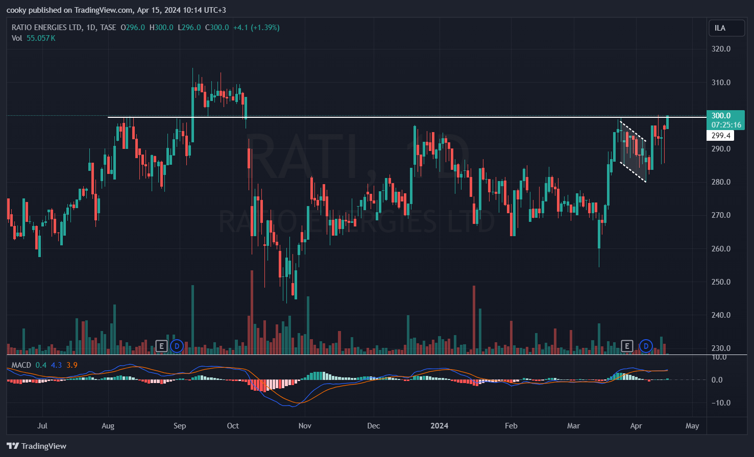
Task: Click the high value H300.0
Action: (x=161, y=28)
